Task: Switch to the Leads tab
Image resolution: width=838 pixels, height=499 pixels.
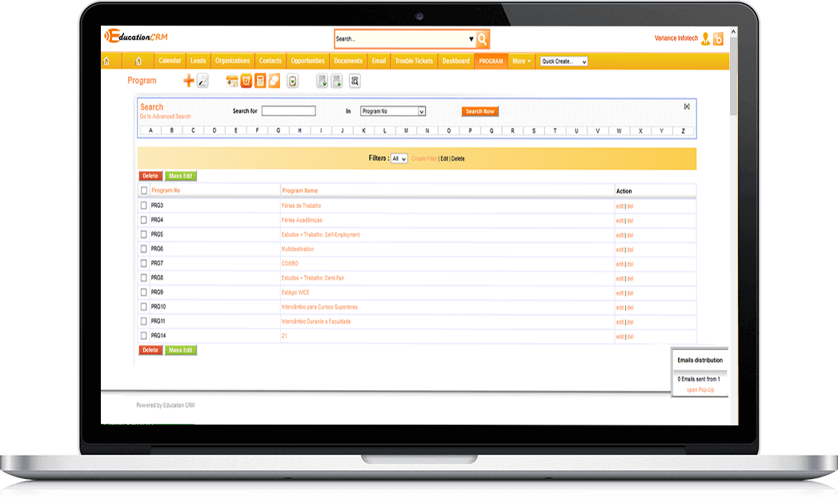Action: [x=198, y=61]
